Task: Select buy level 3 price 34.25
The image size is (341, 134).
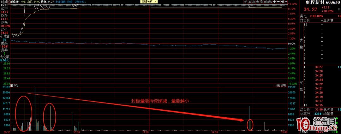Action: tap(319, 76)
